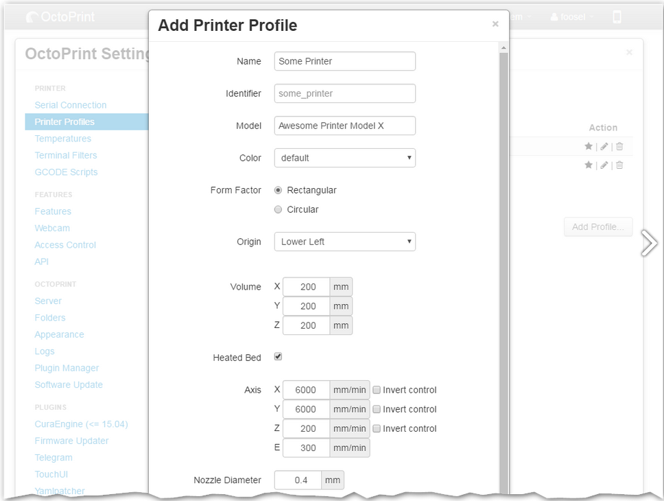
Task: Uncheck the Heated Bed checkbox
Action: point(278,357)
